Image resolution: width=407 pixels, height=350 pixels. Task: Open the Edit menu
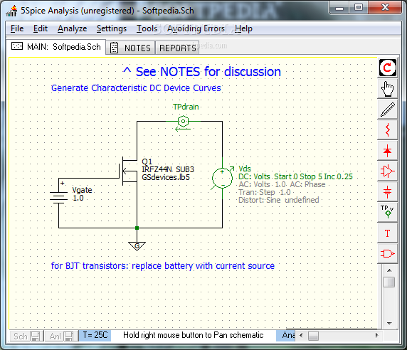point(41,28)
